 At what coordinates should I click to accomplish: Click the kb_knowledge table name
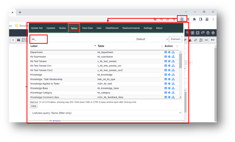coord(105,75)
